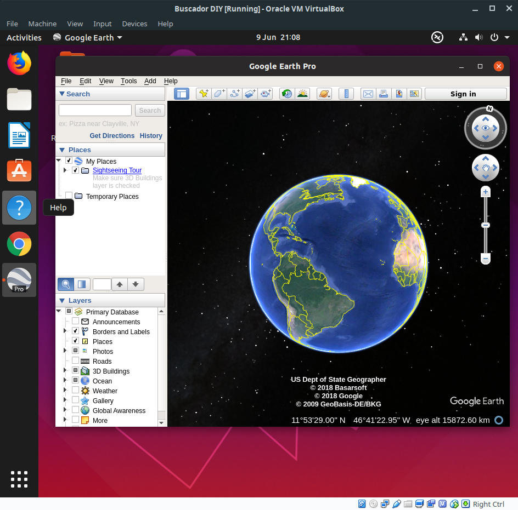Click the email envelope toolbar icon

[368, 94]
